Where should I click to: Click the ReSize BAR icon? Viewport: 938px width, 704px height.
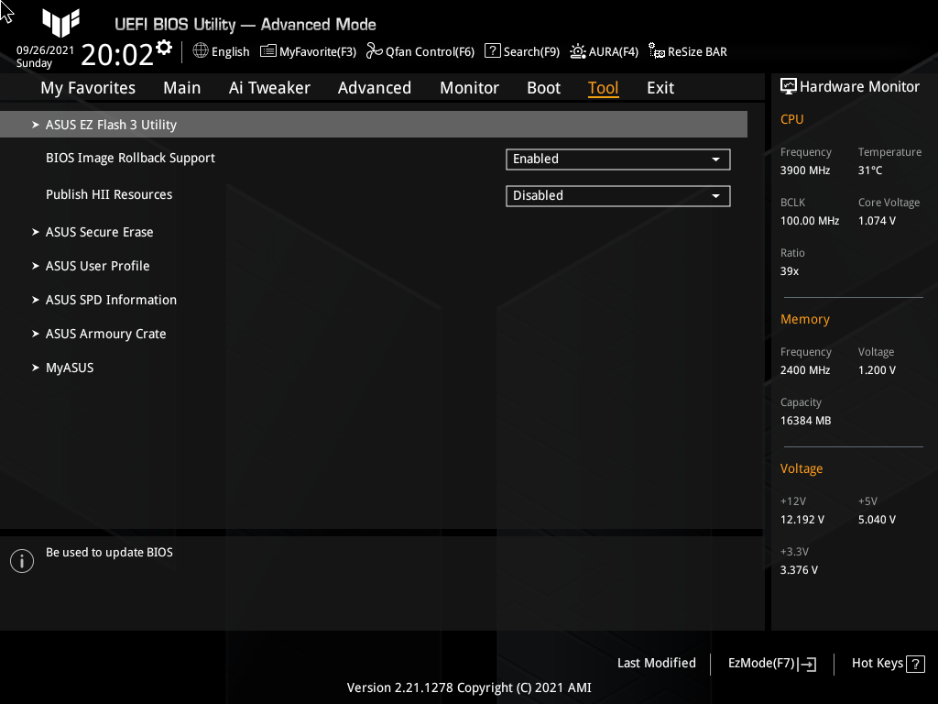click(x=656, y=52)
